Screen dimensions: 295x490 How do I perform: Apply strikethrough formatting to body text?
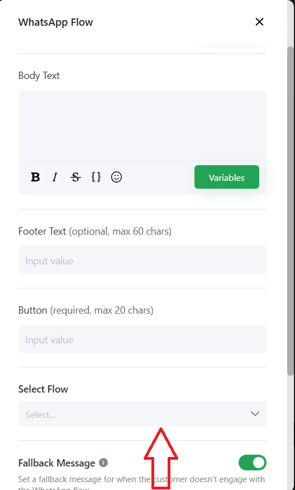pos(75,177)
